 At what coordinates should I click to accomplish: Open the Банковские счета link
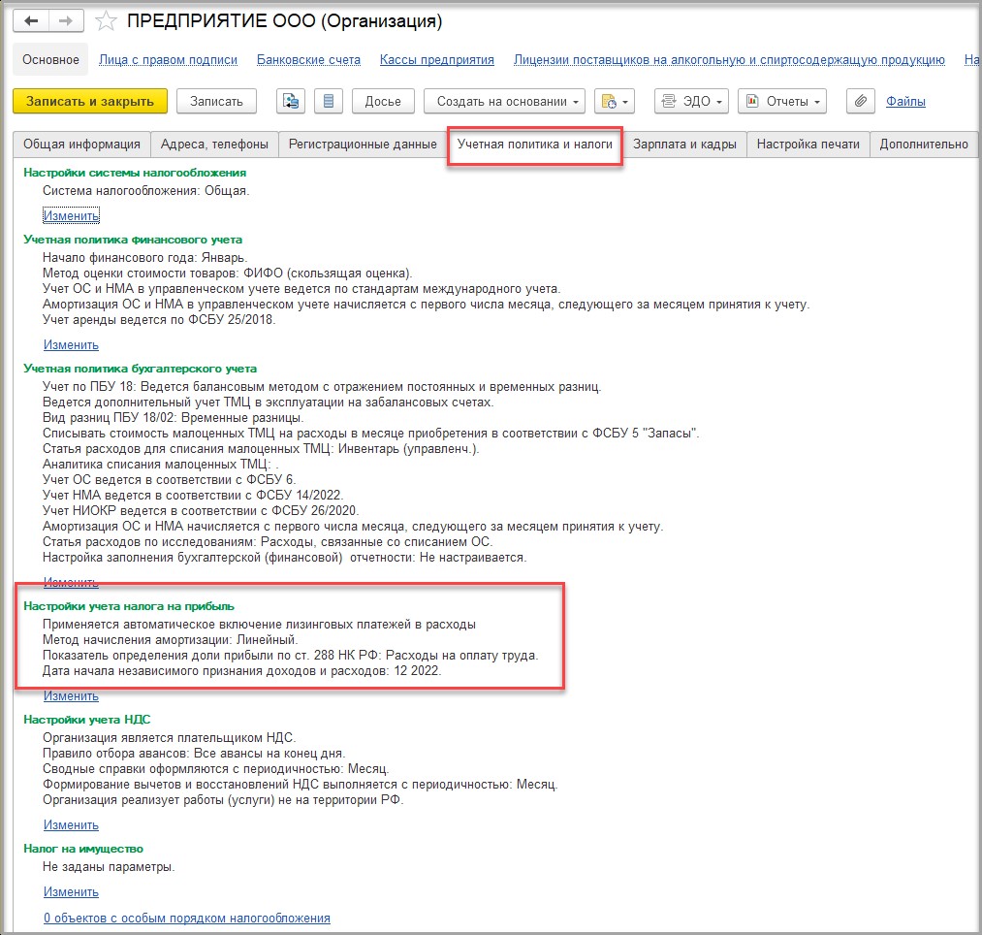(x=308, y=60)
